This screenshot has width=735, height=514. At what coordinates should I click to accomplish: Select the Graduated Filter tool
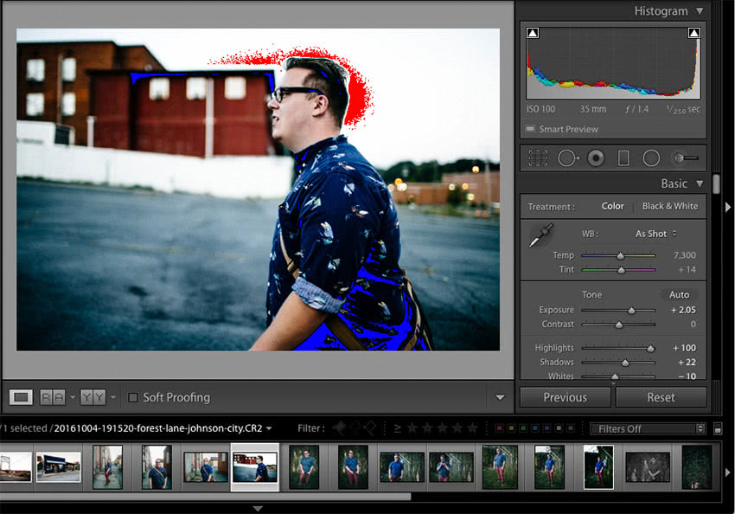pos(623,158)
